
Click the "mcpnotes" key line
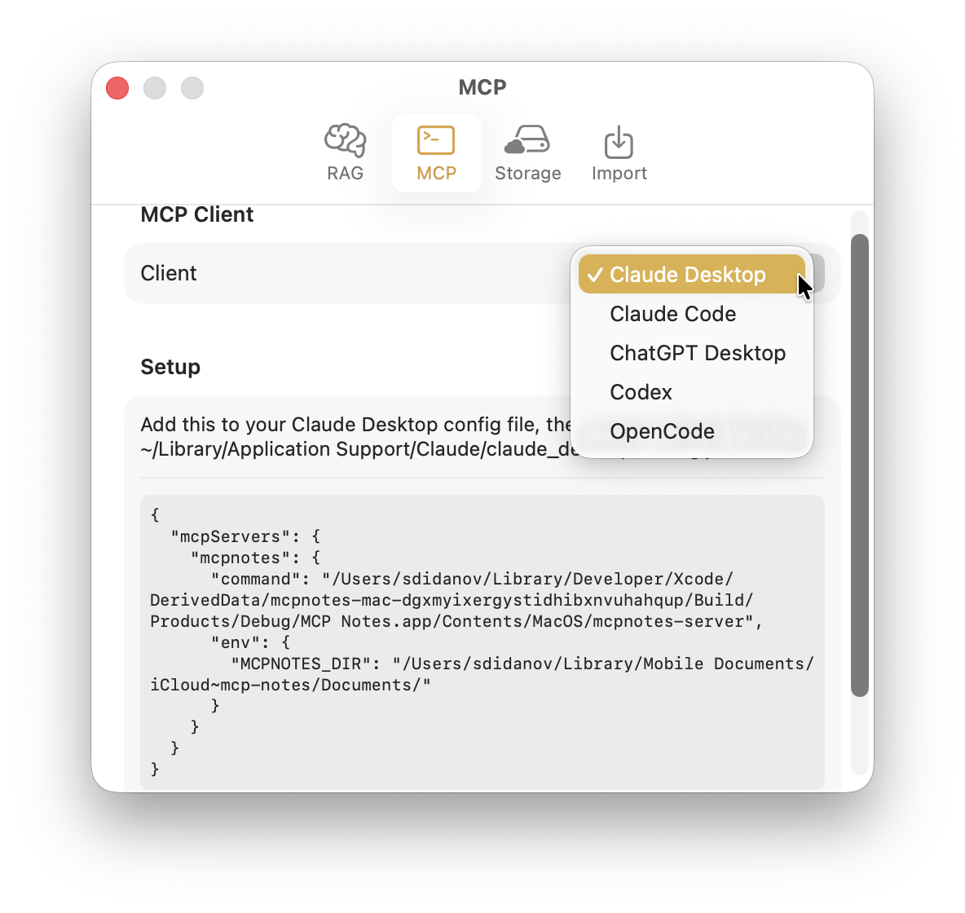click(x=255, y=558)
